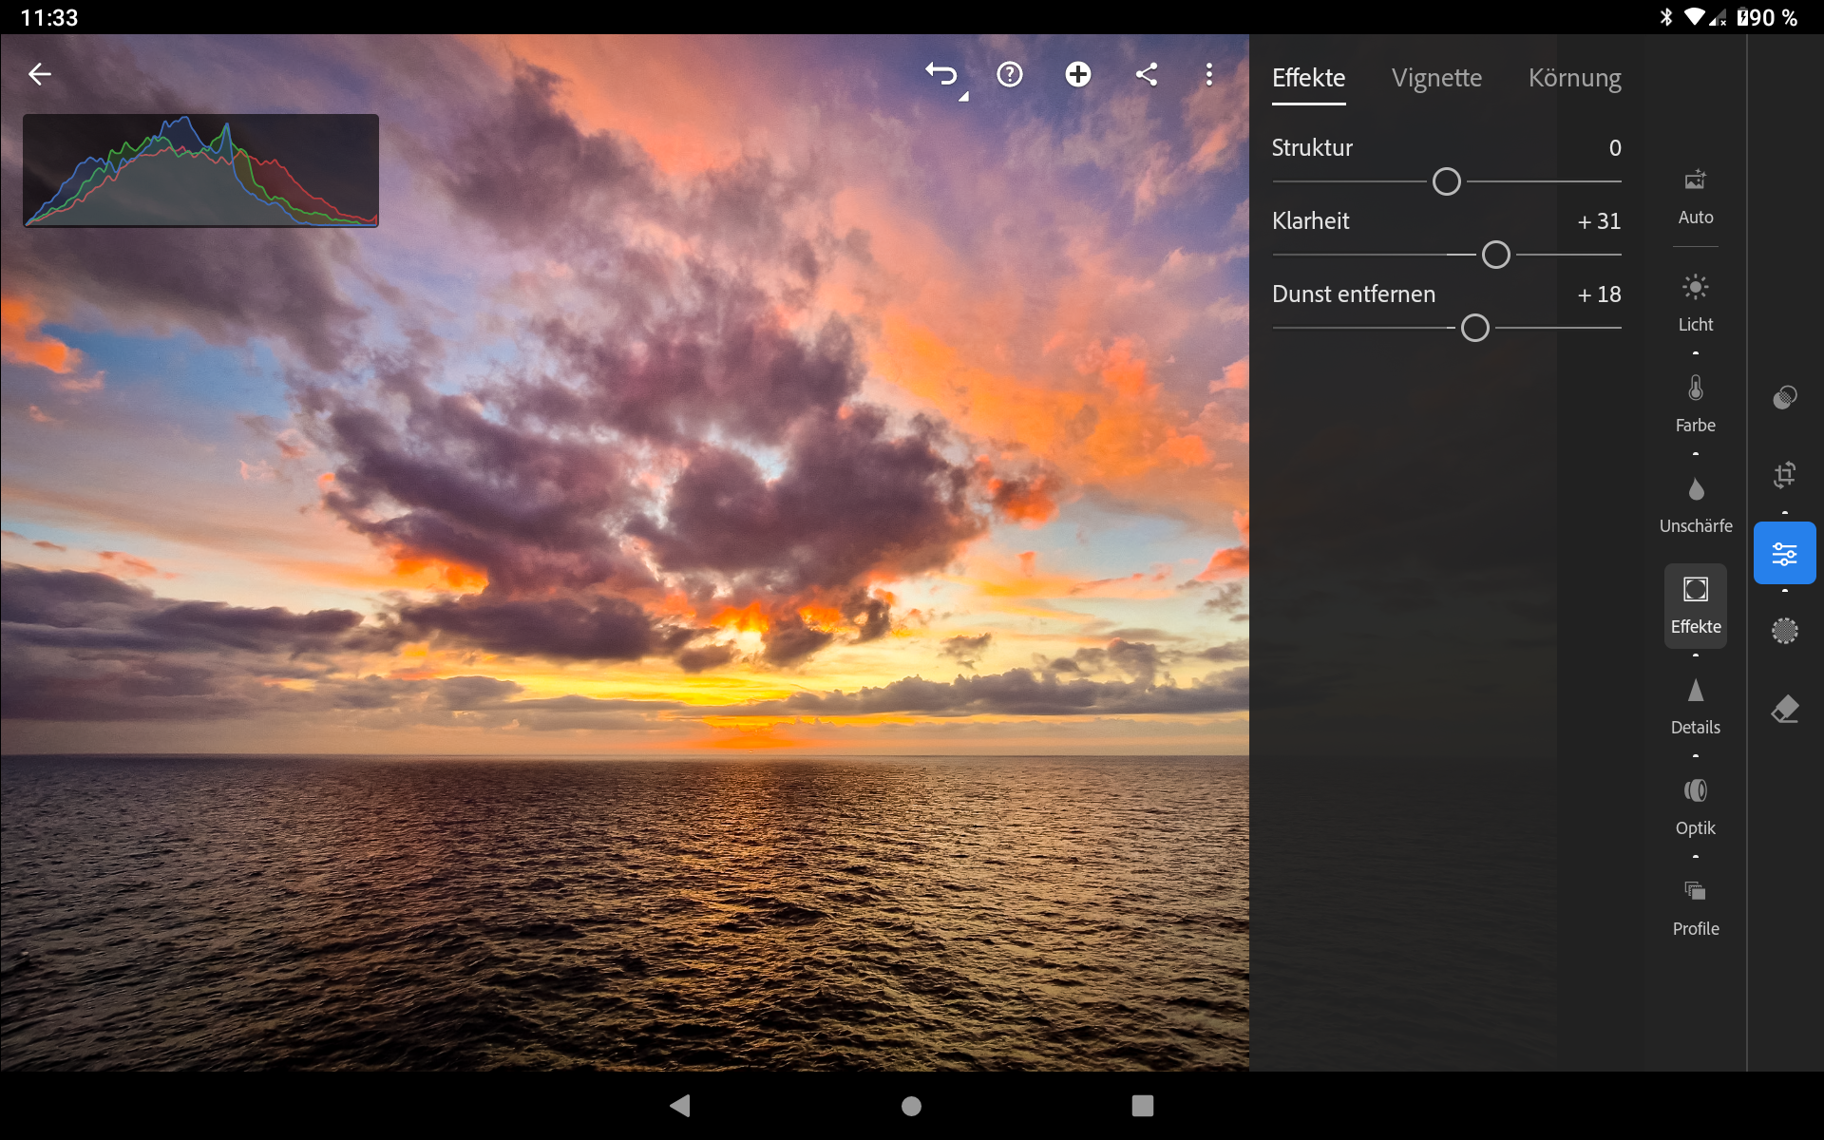
Task: Open the Profile panel
Action: [1695, 906]
